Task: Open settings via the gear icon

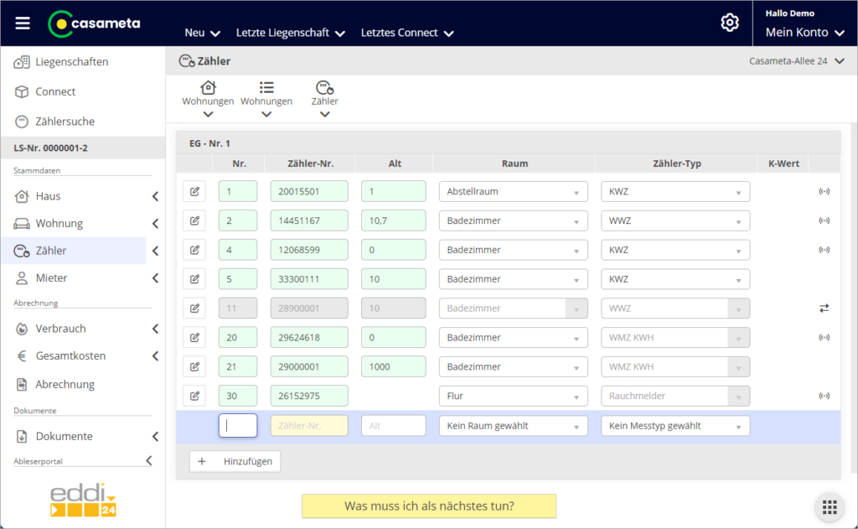Action: [x=730, y=23]
